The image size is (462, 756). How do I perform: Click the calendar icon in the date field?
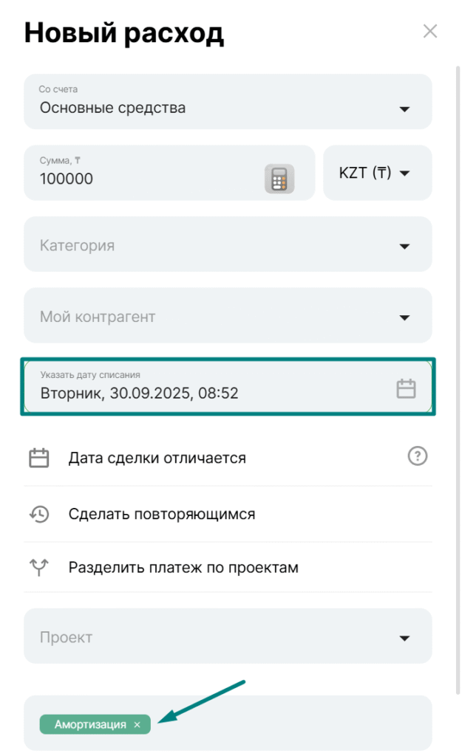407,389
